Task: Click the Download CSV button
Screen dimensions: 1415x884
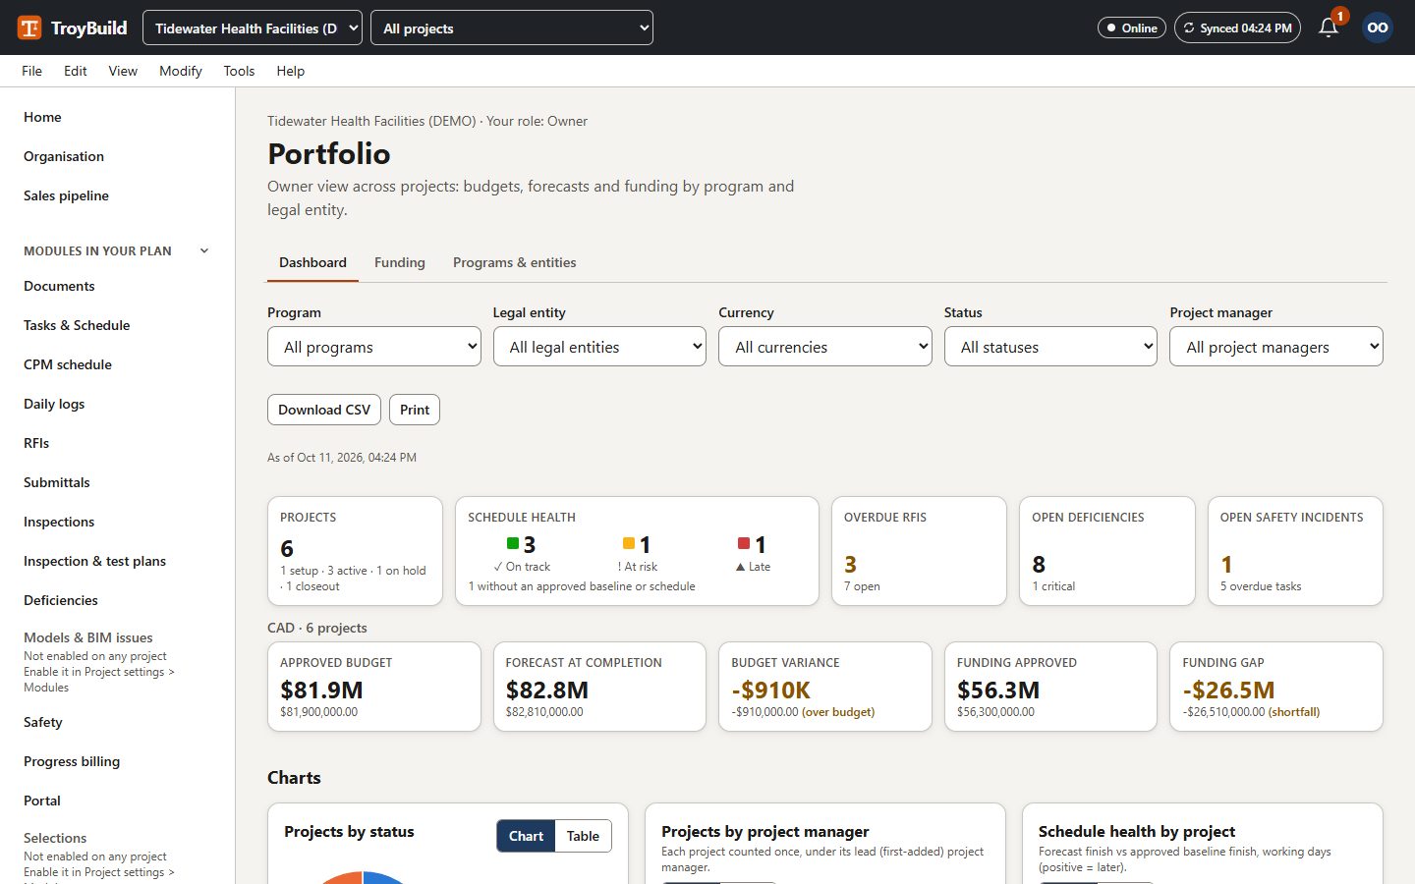Action: point(324,410)
